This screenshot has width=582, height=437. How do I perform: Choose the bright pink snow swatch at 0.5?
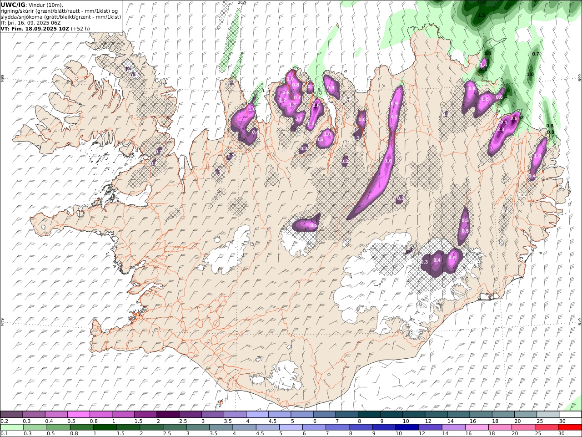79,414
